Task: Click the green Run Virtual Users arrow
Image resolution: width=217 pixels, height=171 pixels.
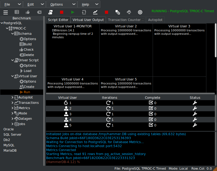Action: click(73, 12)
